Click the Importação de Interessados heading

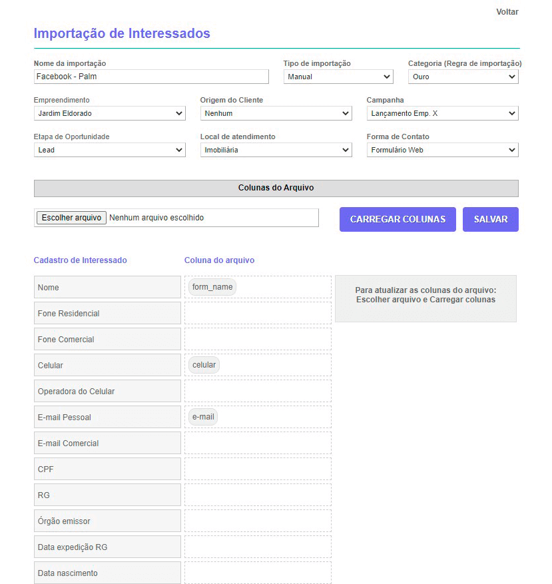122,33
